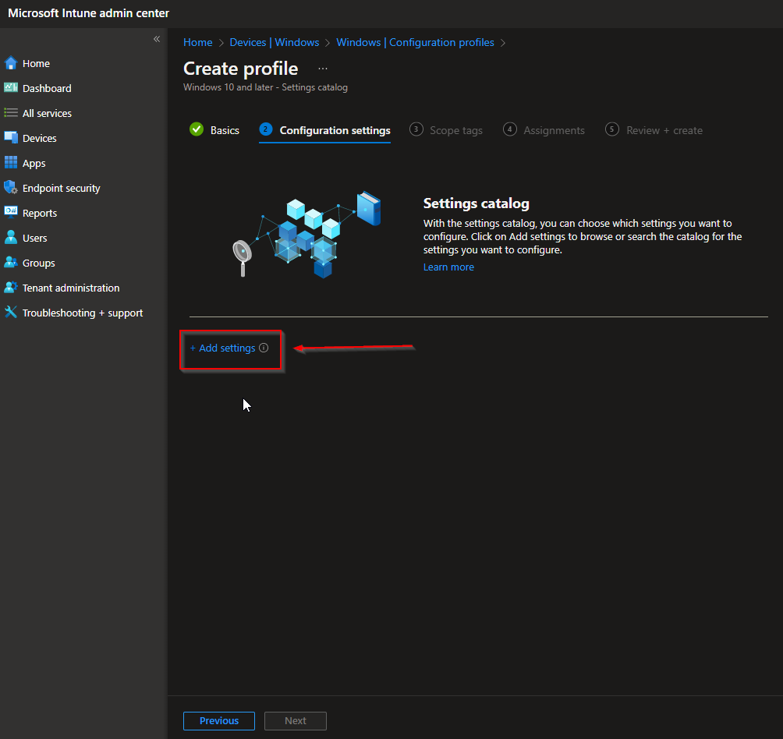Image resolution: width=783 pixels, height=739 pixels.
Task: Click the Windows 10 and later subtitle
Action: (x=265, y=87)
